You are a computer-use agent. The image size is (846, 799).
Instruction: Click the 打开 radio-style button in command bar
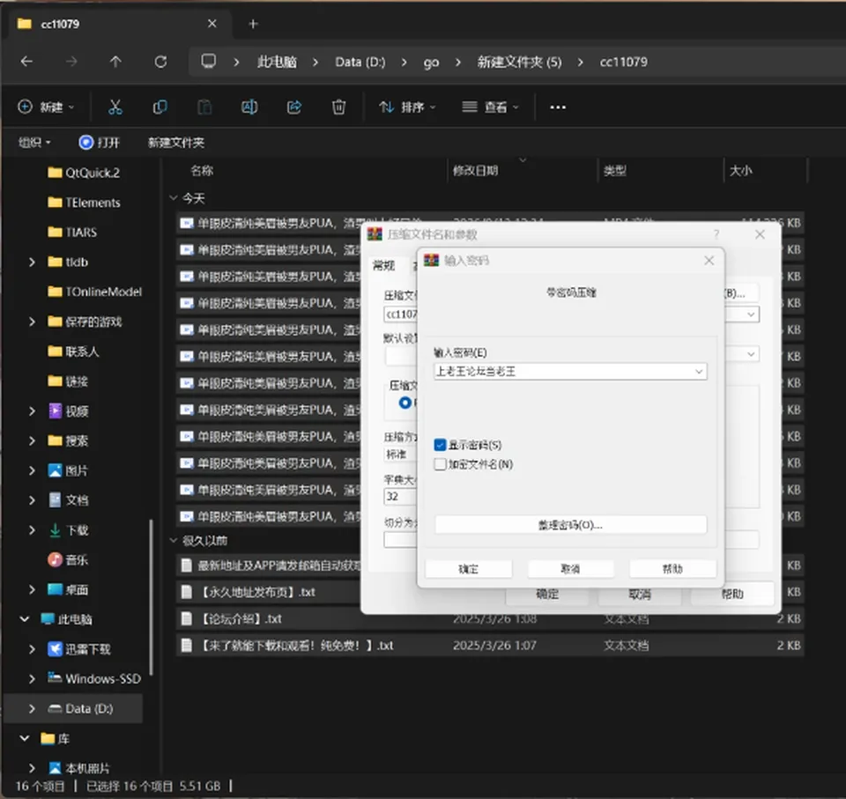coord(100,143)
